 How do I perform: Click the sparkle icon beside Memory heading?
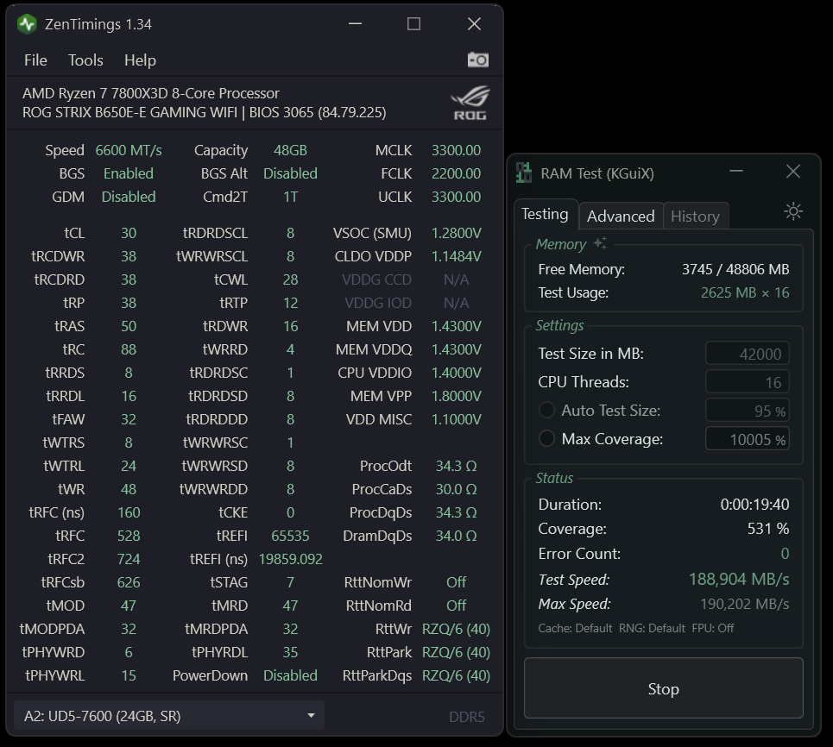point(600,243)
